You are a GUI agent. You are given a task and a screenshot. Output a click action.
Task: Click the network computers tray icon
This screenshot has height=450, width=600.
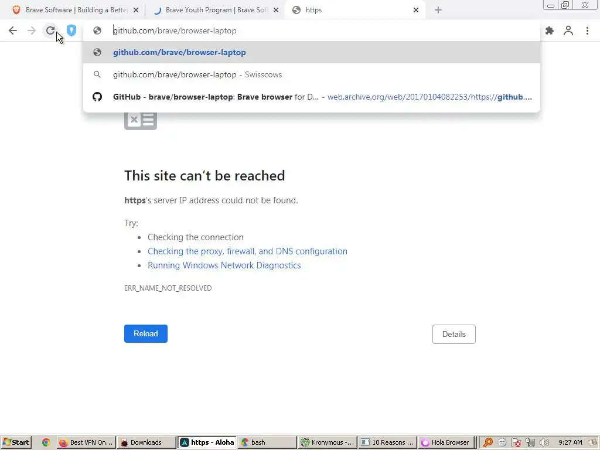530,442
